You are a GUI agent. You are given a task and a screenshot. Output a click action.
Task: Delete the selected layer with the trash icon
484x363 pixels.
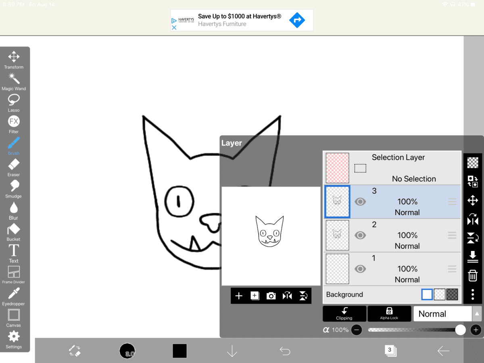click(472, 275)
